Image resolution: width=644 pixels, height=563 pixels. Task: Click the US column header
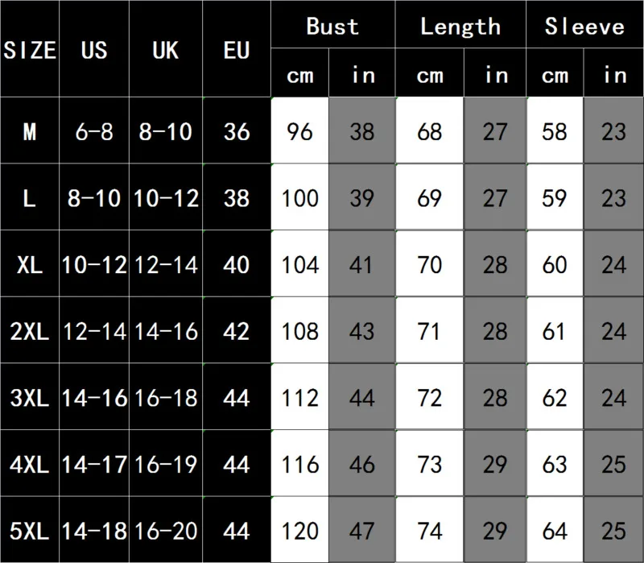tap(94, 50)
